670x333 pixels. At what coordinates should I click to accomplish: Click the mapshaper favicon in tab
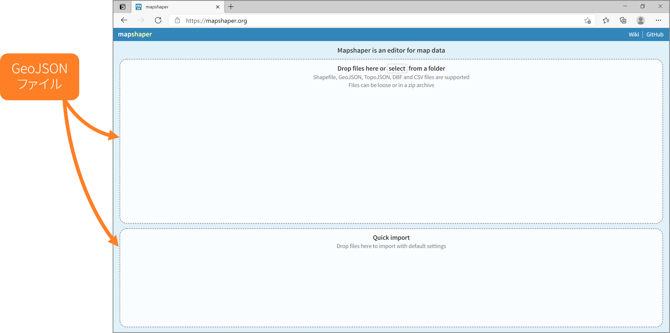click(139, 7)
